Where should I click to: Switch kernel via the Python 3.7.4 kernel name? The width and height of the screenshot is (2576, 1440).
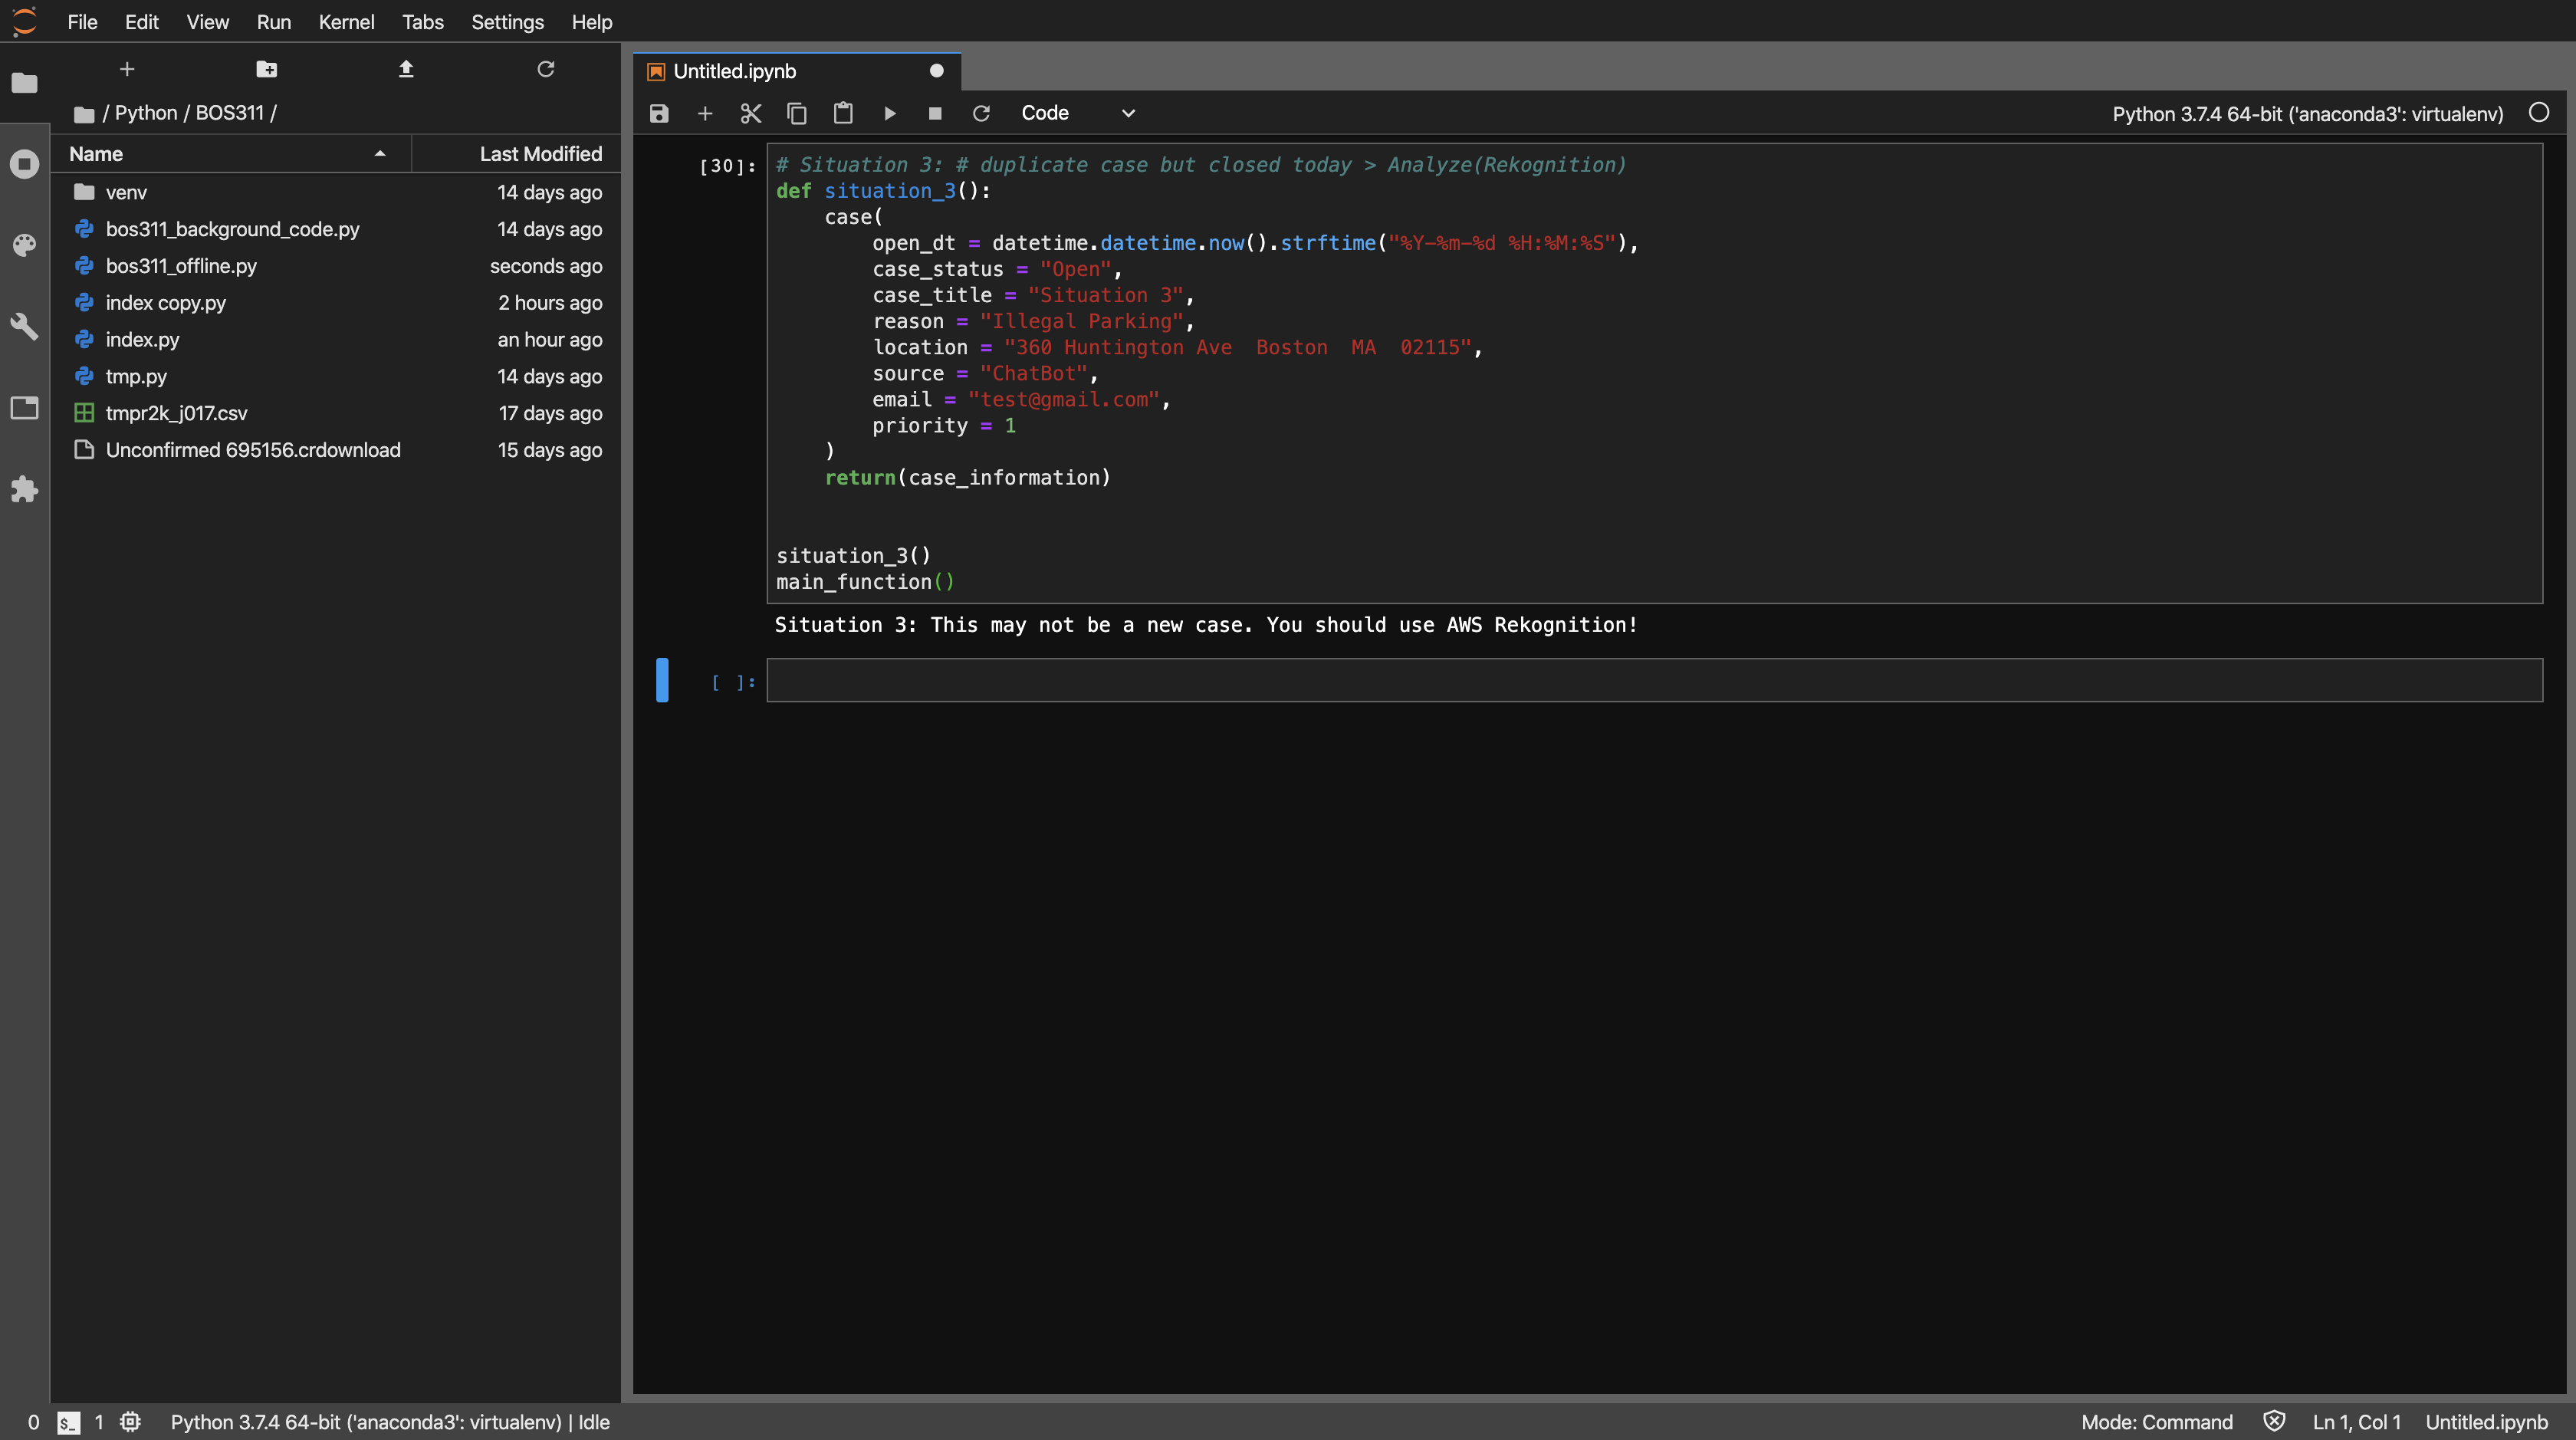tap(2307, 114)
